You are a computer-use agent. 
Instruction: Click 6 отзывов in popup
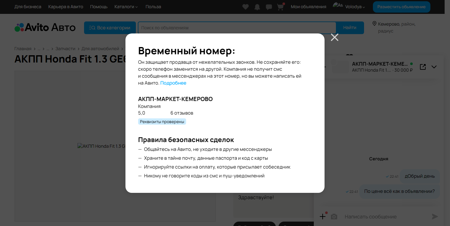(182, 113)
